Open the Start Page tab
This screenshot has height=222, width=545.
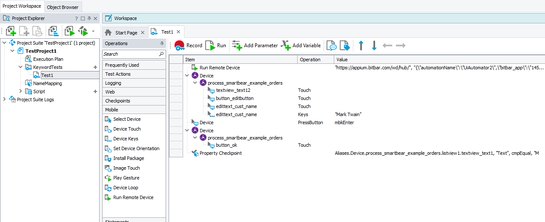point(126,32)
